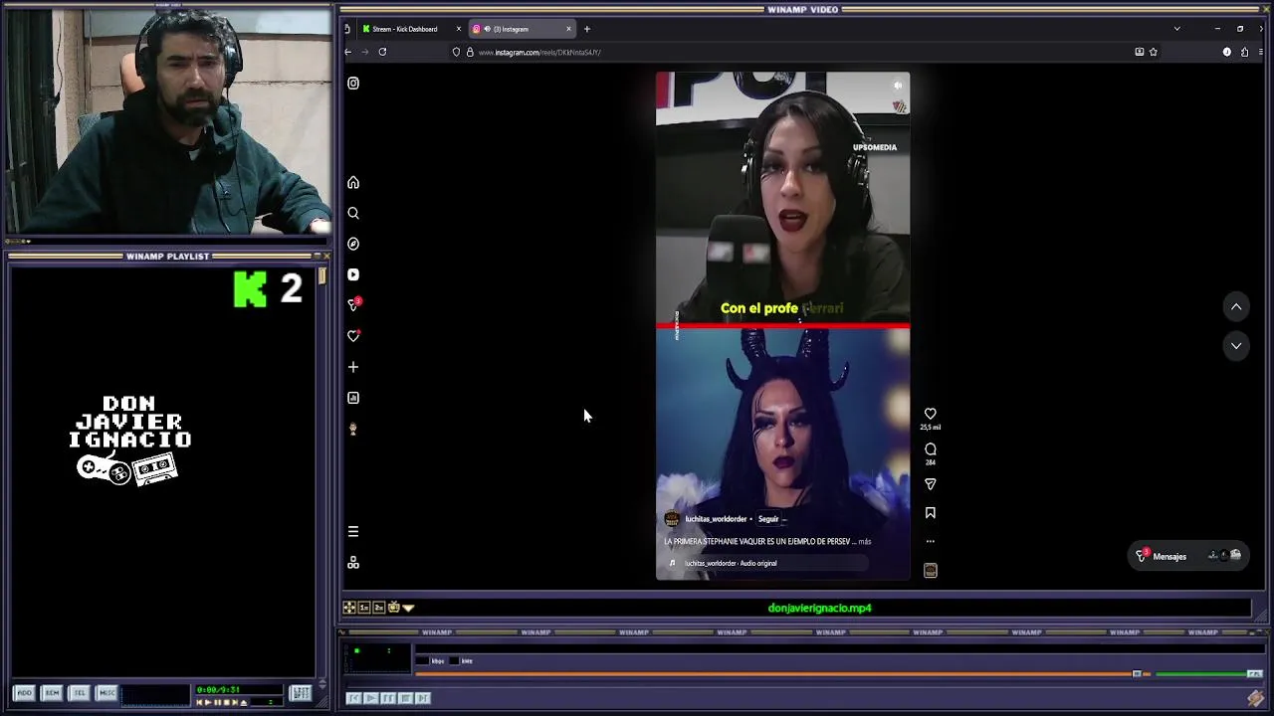This screenshot has width=1274, height=716.
Task: Open the list all tabs dropdown arrow
Action: (x=1177, y=29)
